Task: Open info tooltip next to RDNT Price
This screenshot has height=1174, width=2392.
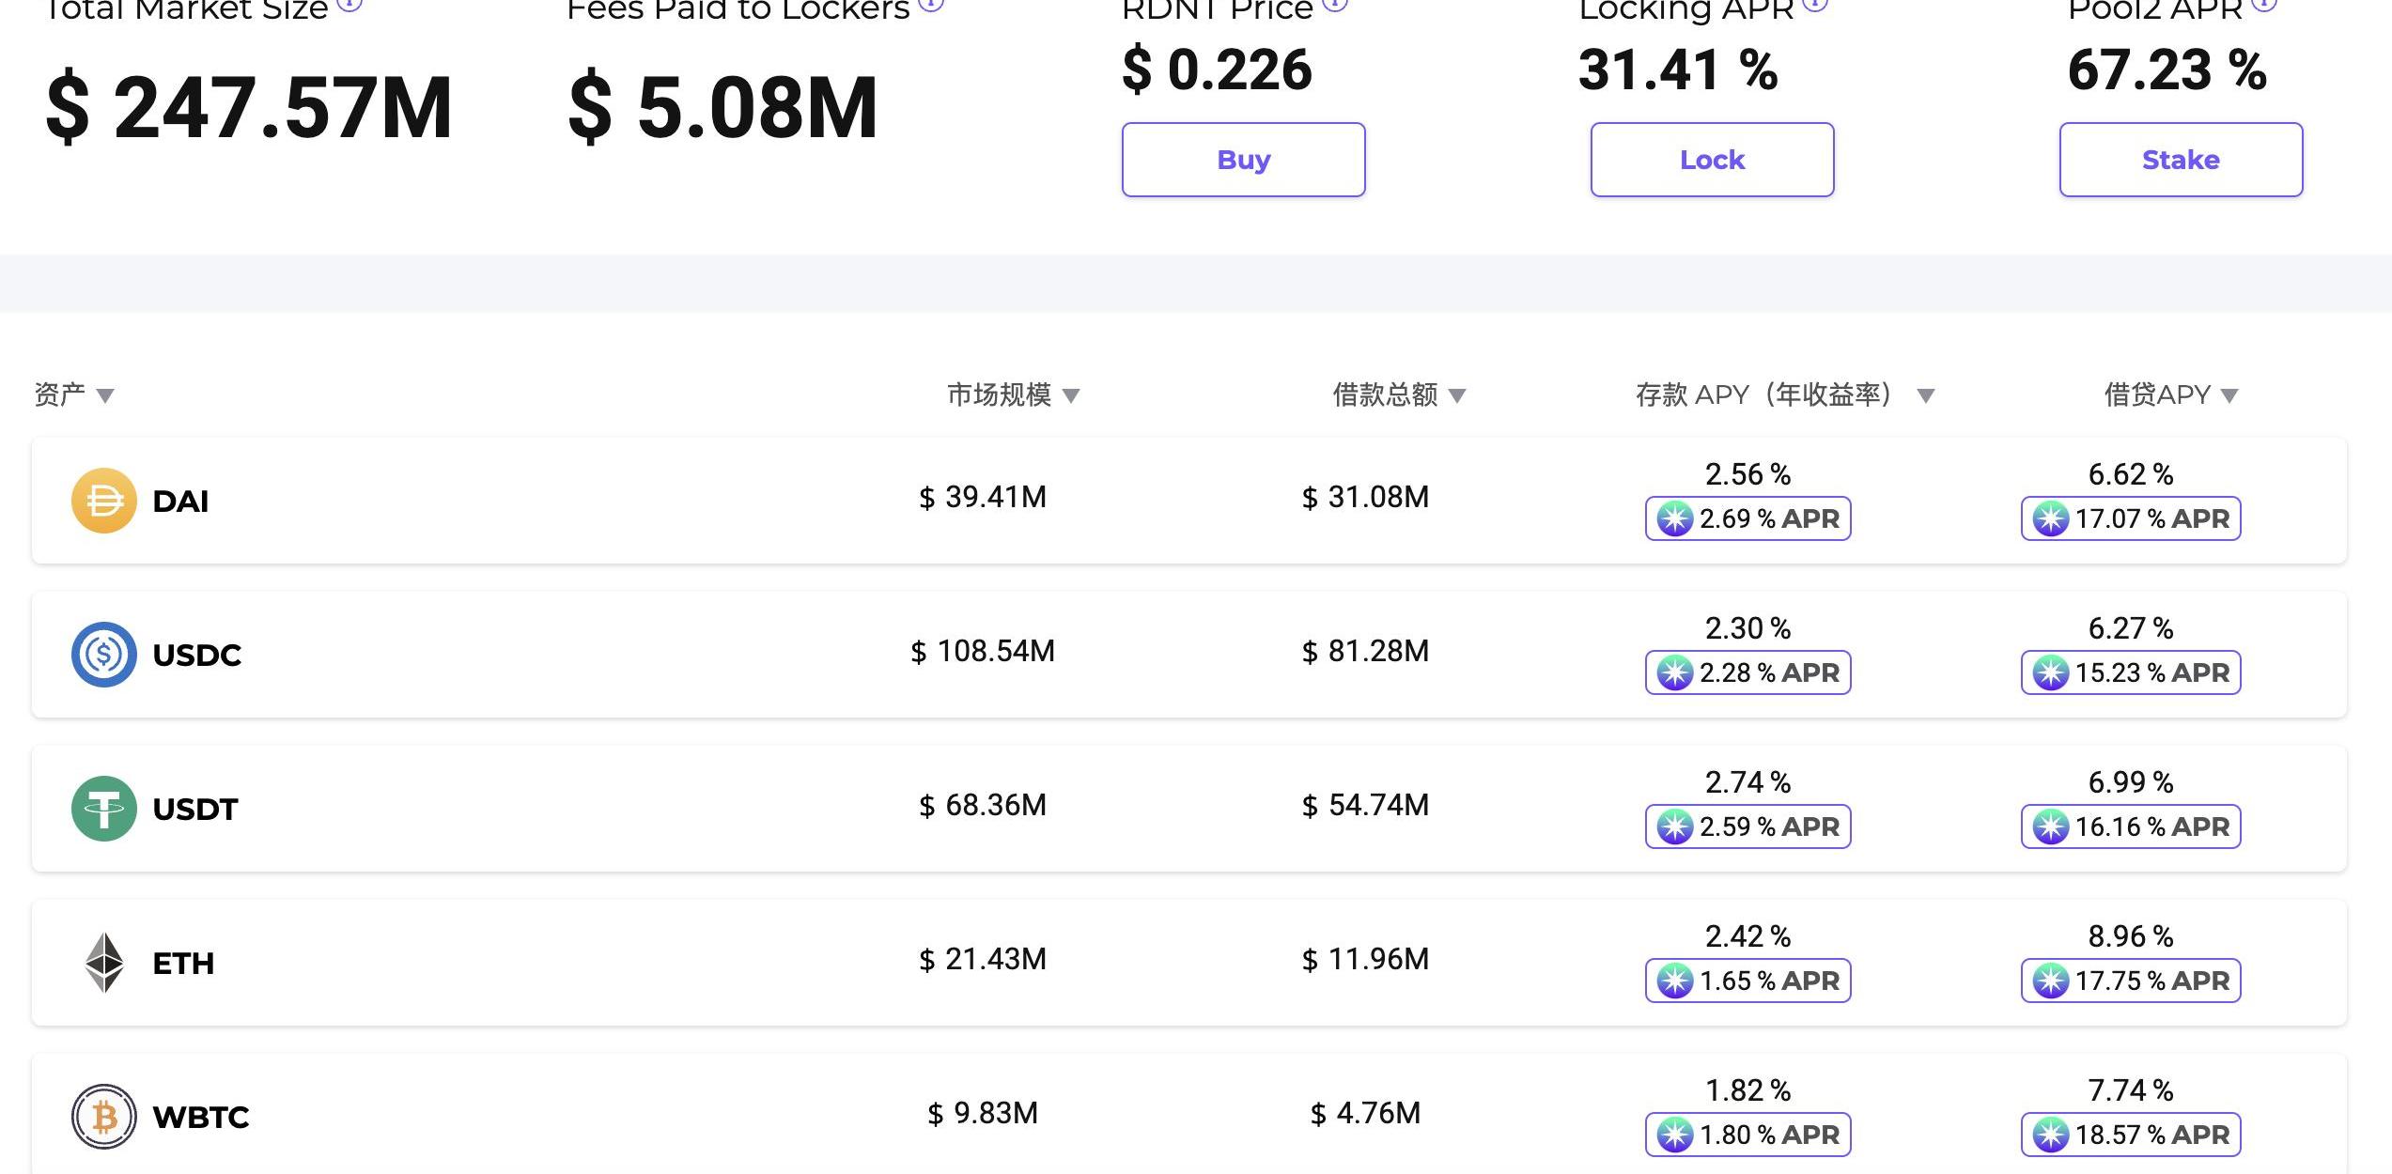Action: coord(1335,4)
